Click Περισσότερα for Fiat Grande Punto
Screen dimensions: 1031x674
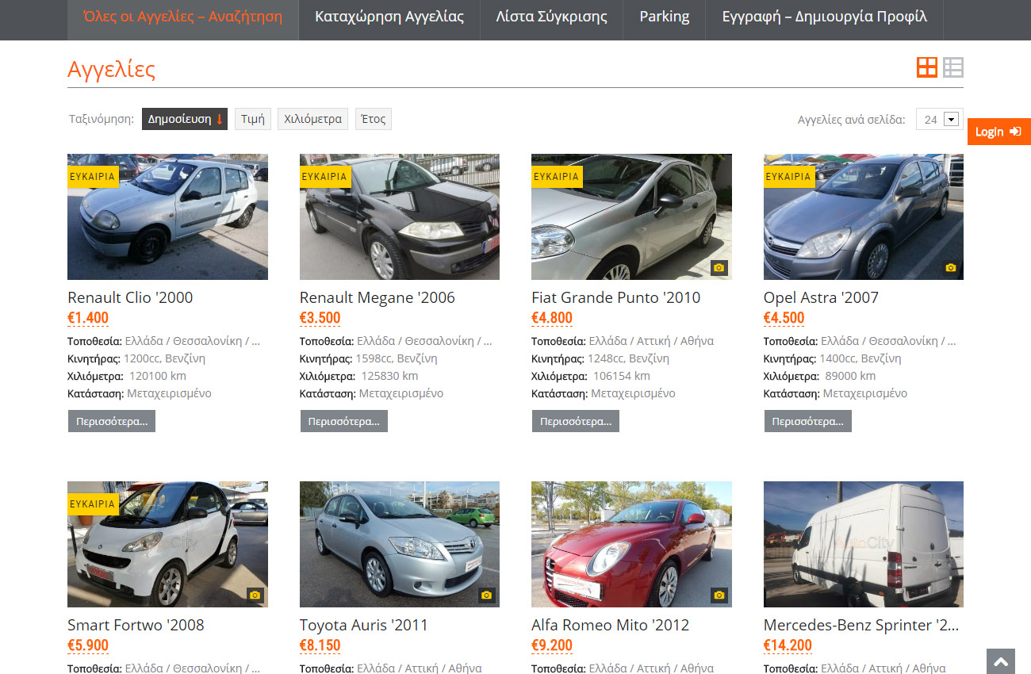576,421
